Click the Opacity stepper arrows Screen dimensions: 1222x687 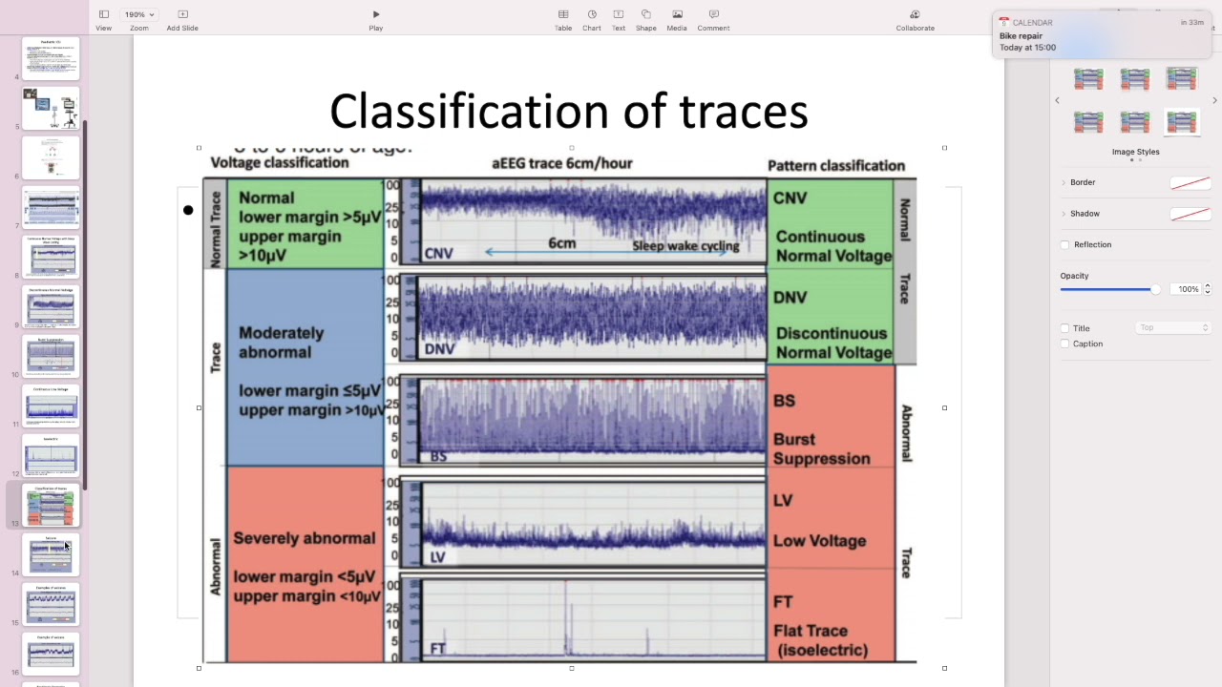pyautogui.click(x=1208, y=289)
